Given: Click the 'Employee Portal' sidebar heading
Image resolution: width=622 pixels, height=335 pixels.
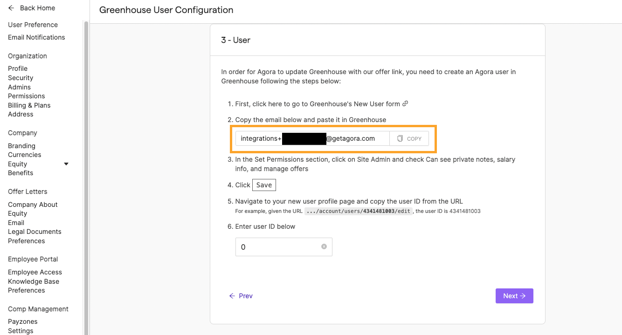Looking at the screenshot, I should click(x=33, y=259).
